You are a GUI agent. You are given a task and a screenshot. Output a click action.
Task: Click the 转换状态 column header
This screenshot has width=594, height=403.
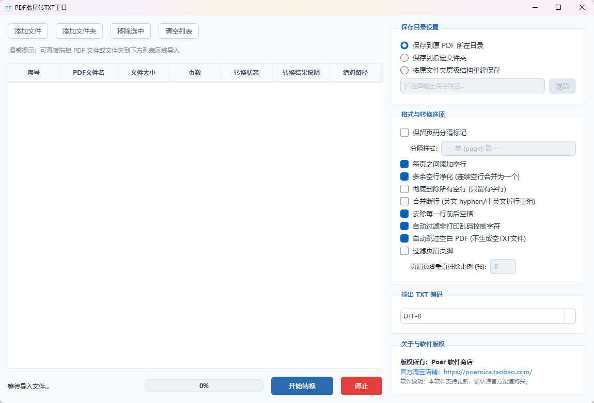(246, 73)
